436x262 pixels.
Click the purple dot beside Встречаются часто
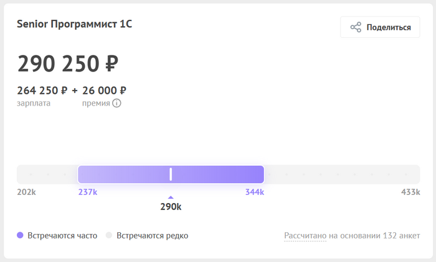point(21,235)
